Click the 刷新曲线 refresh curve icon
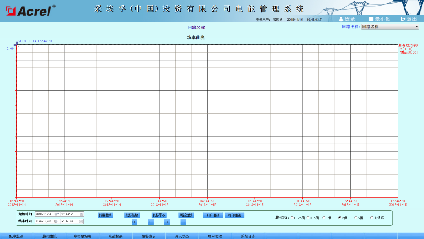 [186, 215]
